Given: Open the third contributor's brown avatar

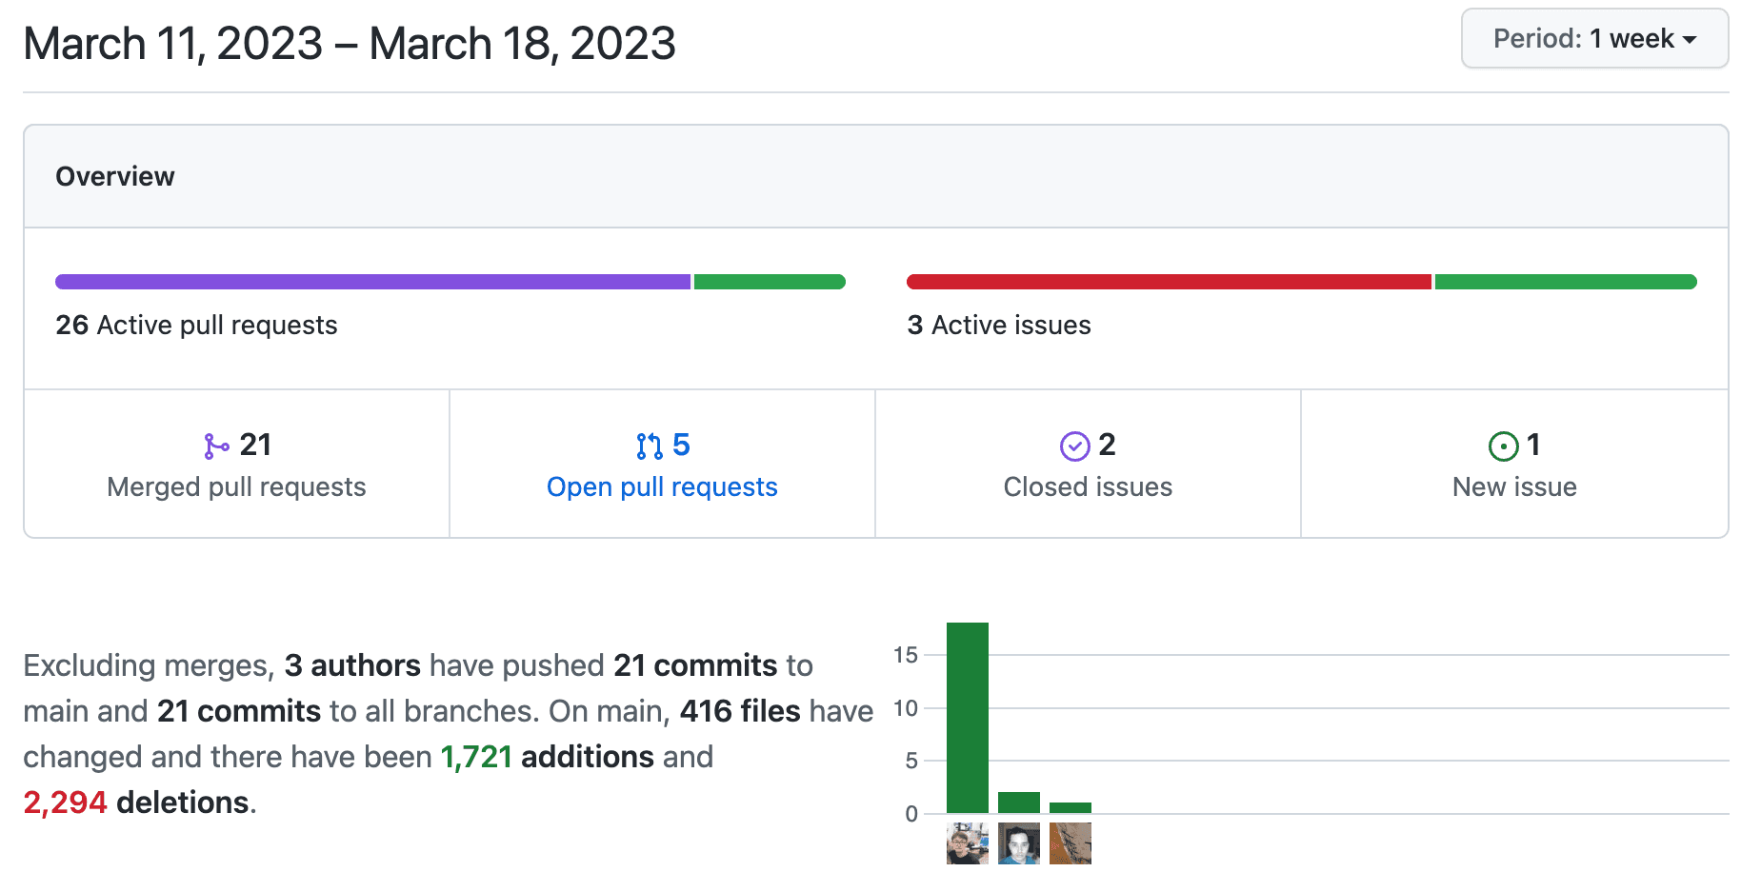Looking at the screenshot, I should (x=1070, y=843).
